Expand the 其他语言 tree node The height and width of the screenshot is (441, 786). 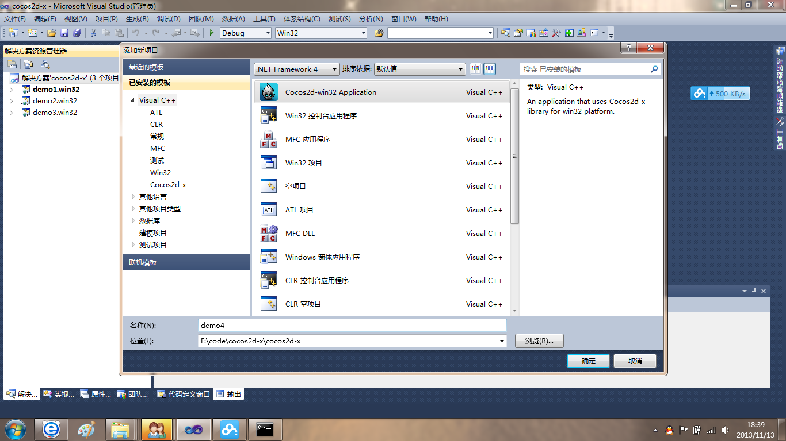(x=133, y=196)
